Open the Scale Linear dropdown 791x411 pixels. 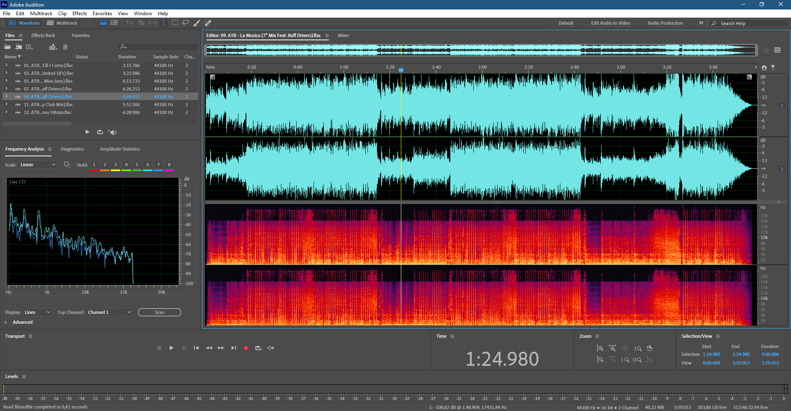point(37,165)
